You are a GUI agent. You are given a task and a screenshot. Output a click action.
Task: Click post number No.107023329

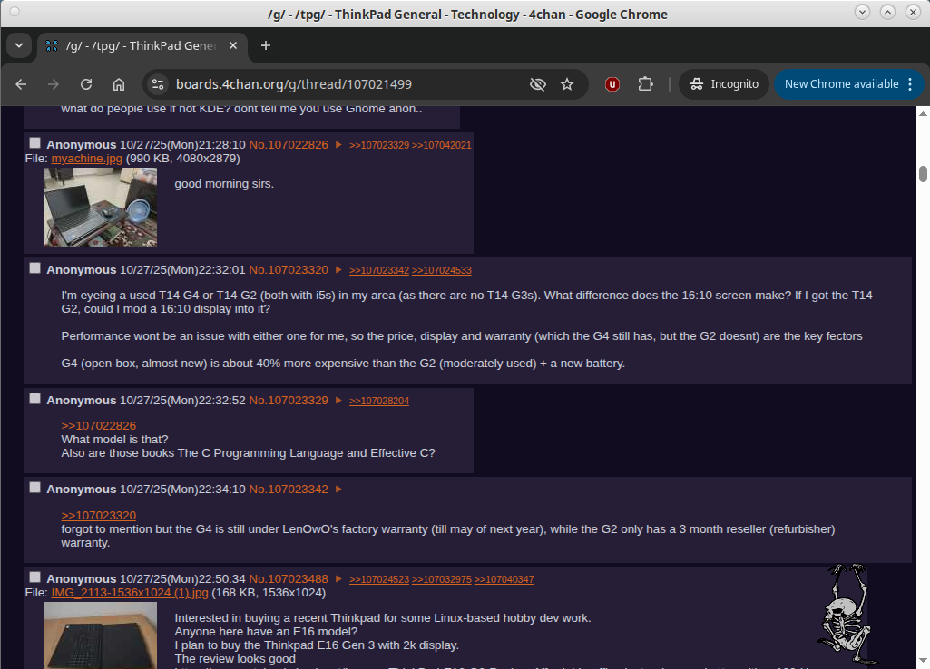289,400
